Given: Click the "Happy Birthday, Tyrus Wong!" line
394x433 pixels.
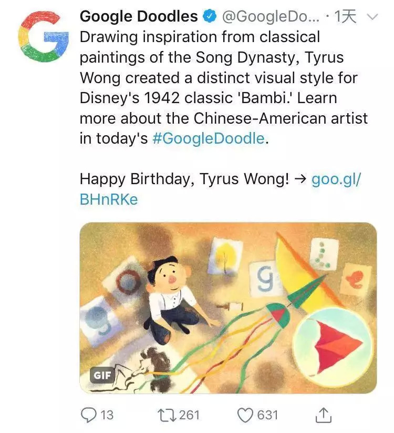Looking at the screenshot, I should click(184, 179).
